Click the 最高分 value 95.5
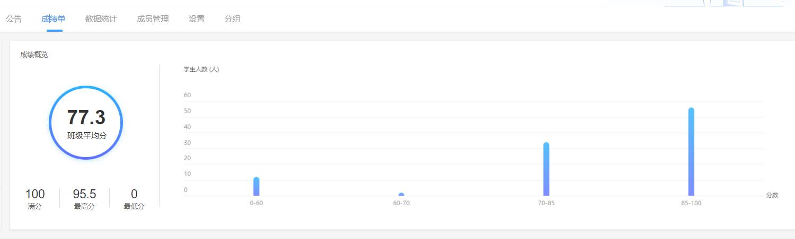Screen dimensions: 795x239 (84, 194)
